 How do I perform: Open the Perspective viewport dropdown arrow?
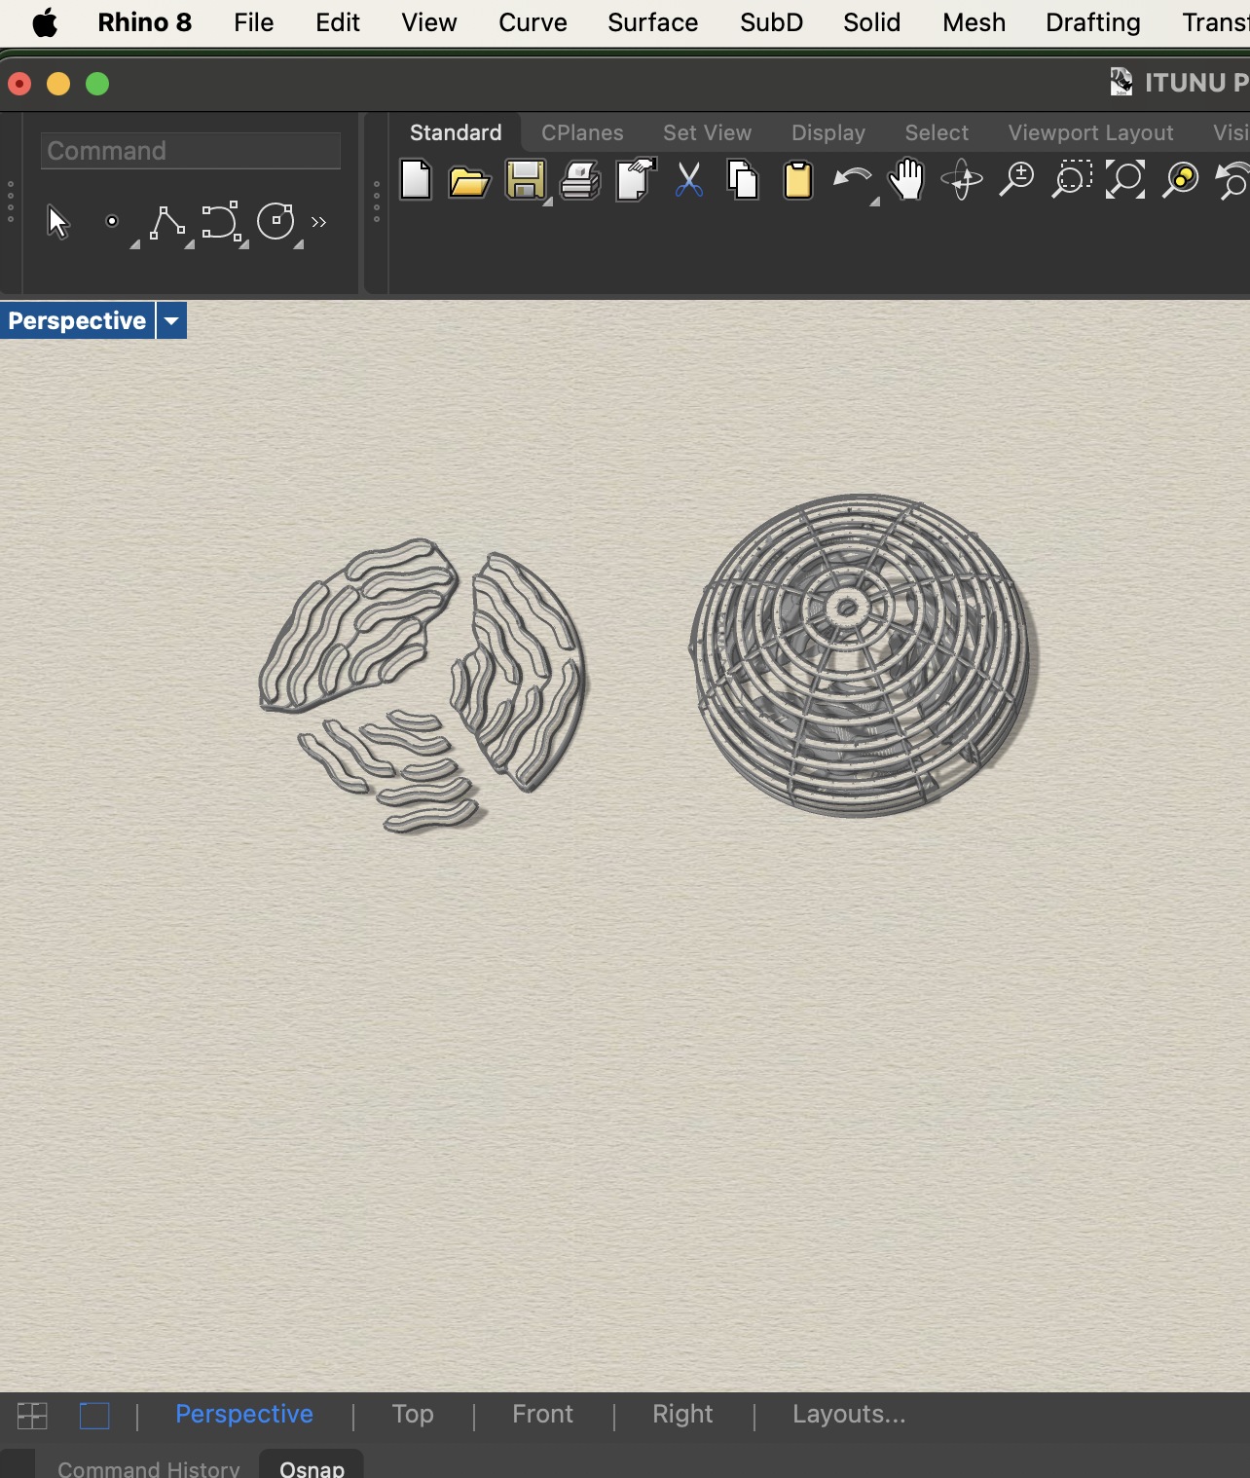[171, 320]
